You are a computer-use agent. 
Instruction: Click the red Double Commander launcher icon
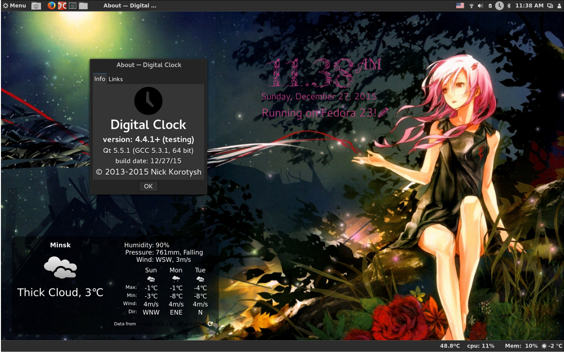(x=62, y=6)
